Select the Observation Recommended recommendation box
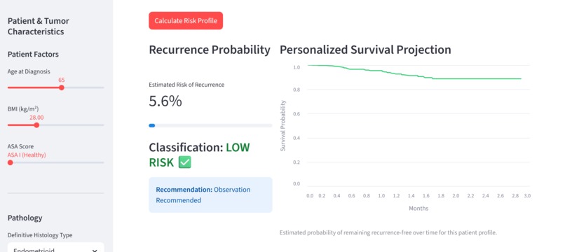 pos(210,195)
